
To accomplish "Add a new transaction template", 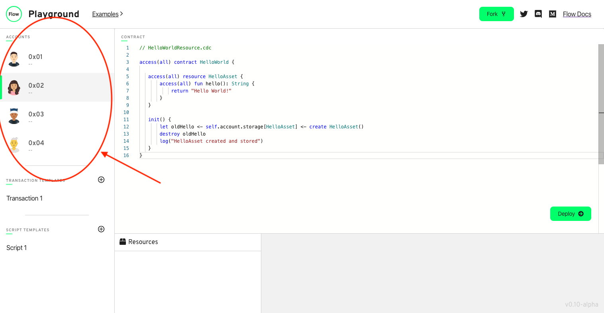I will click(101, 180).
